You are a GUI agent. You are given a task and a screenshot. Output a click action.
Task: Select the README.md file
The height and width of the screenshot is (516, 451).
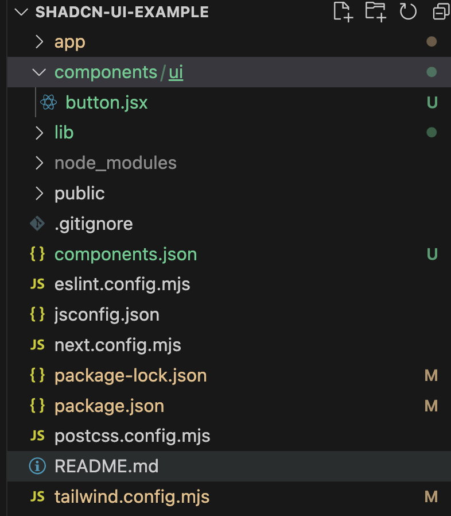pyautogui.click(x=106, y=466)
